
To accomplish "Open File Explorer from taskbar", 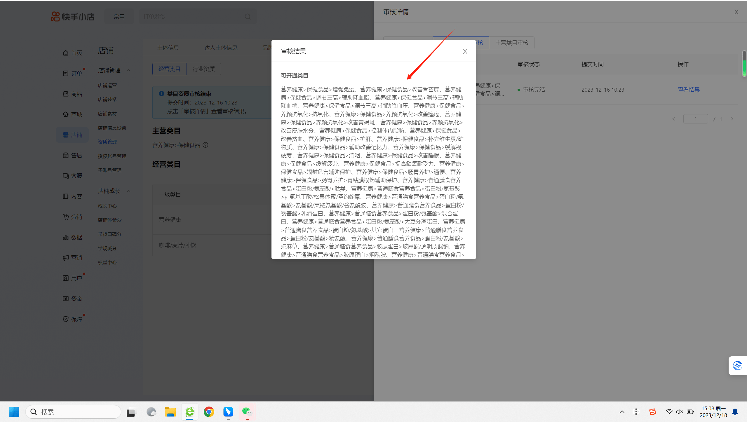I will [x=170, y=412].
